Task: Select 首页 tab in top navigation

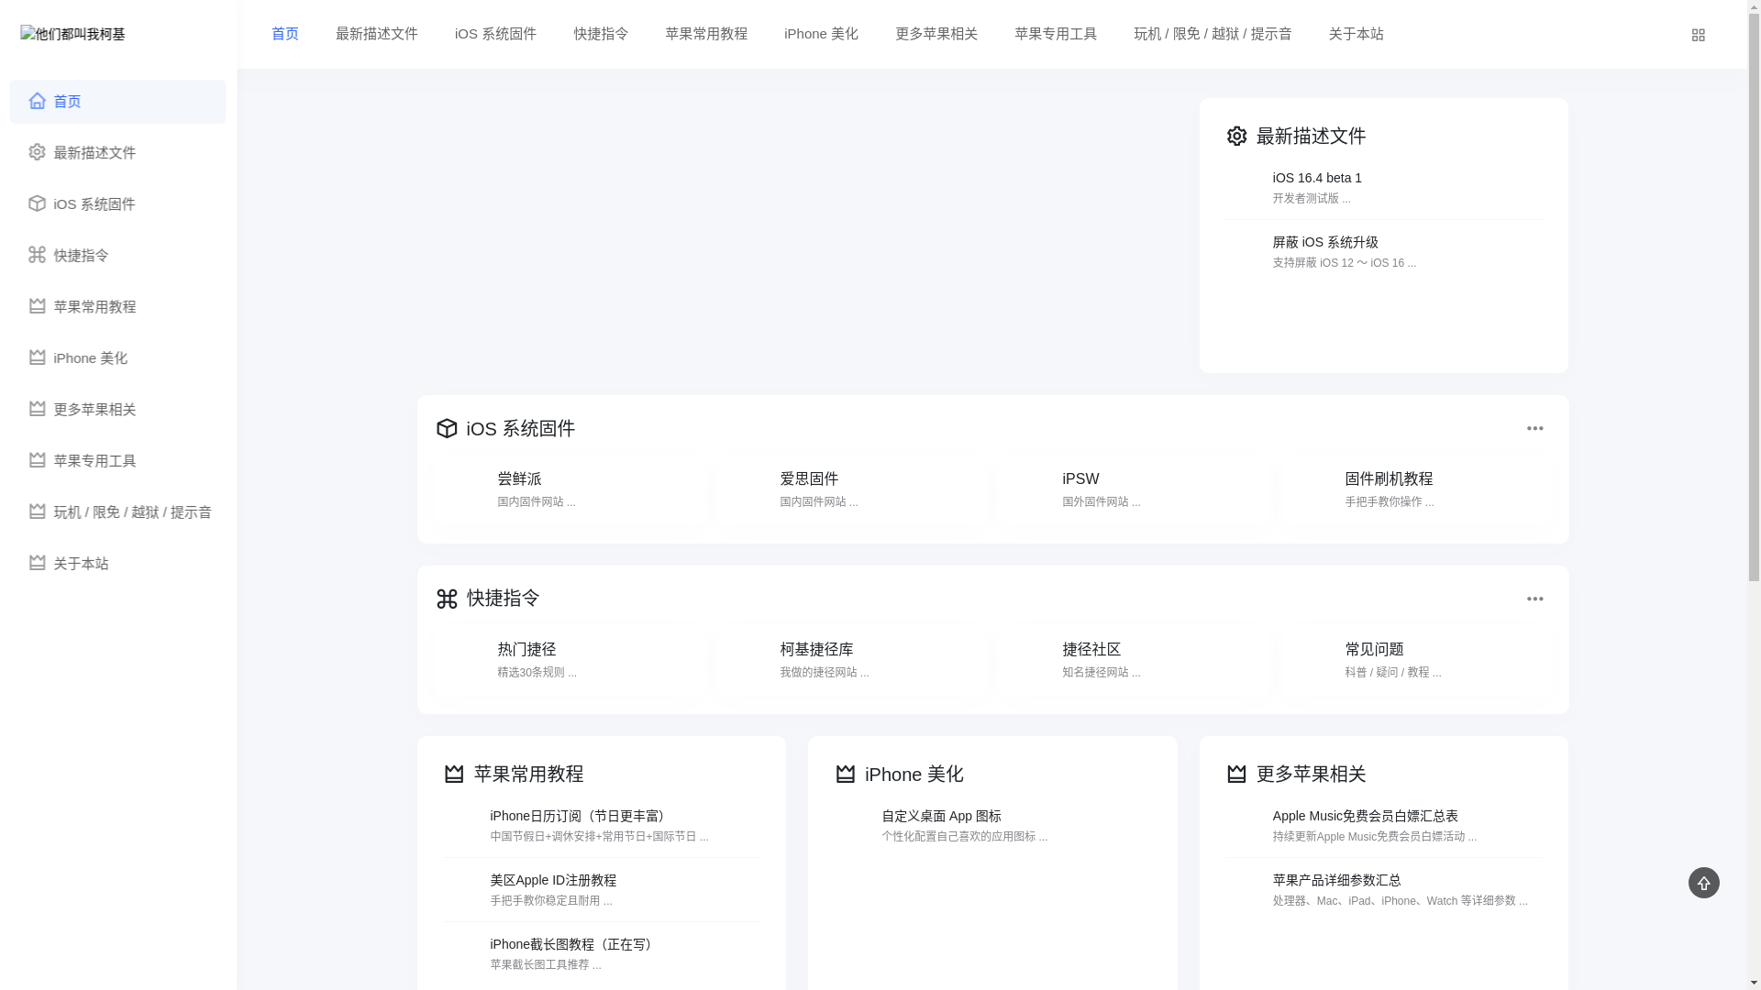Action: [285, 34]
